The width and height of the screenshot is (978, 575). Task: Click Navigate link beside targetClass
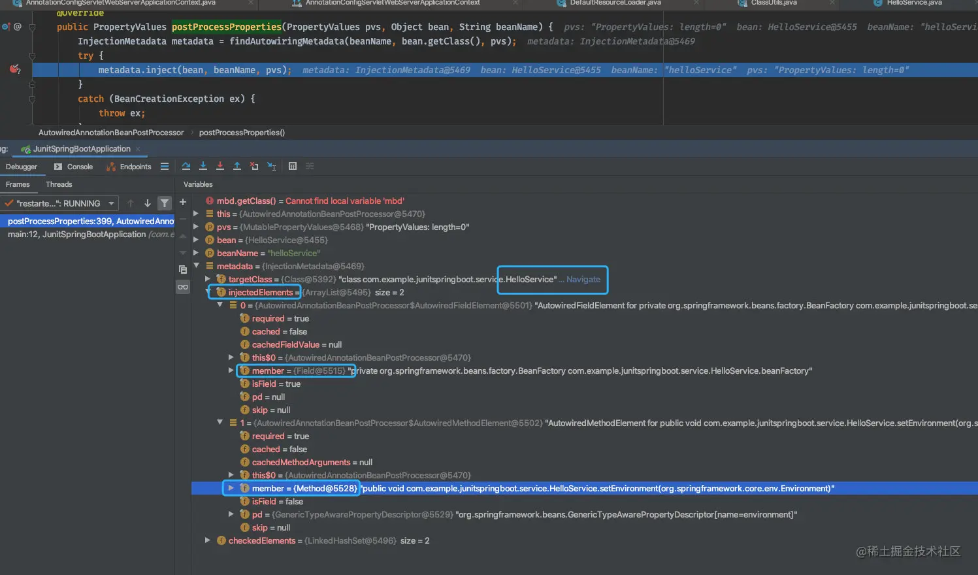(583, 279)
